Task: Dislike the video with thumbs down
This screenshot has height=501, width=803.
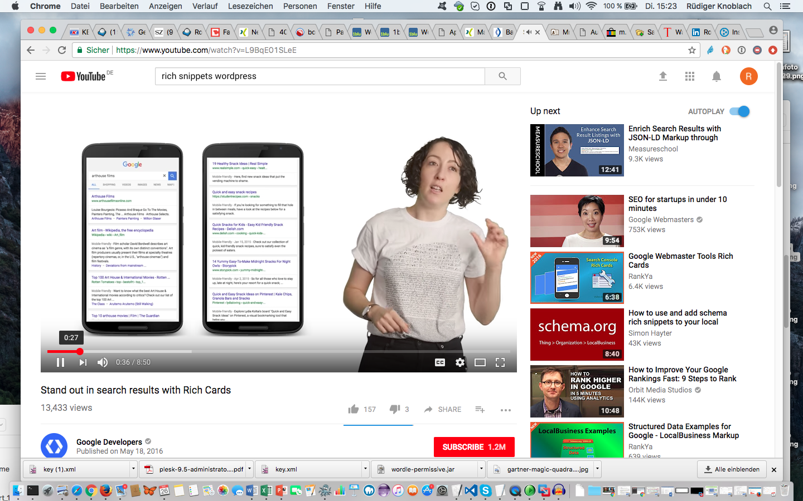Action: pos(395,409)
